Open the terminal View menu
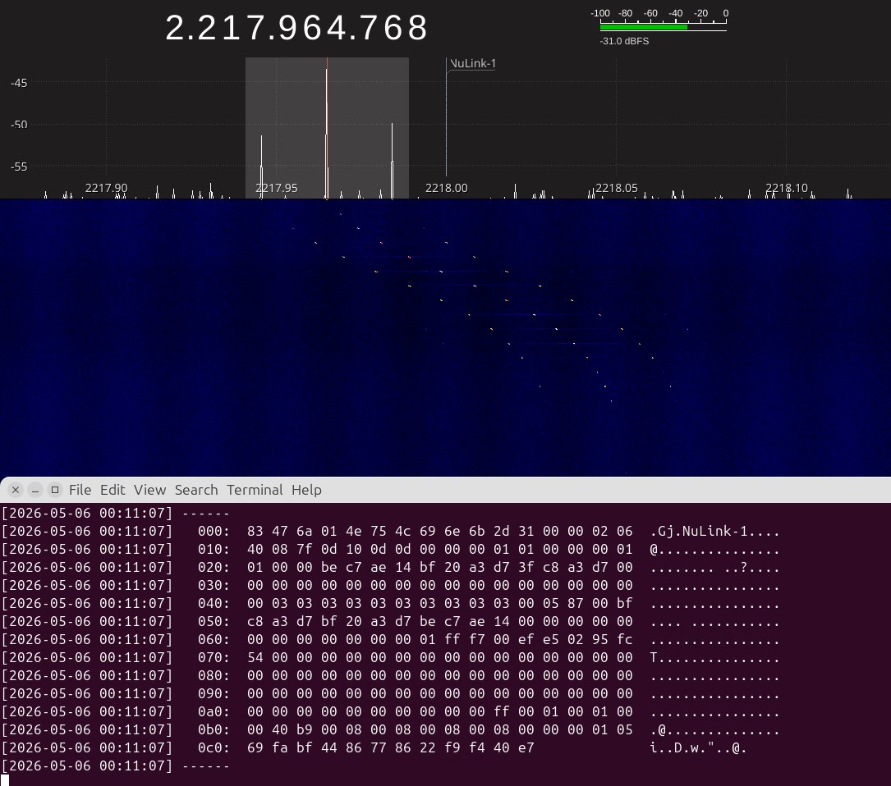 [x=150, y=490]
